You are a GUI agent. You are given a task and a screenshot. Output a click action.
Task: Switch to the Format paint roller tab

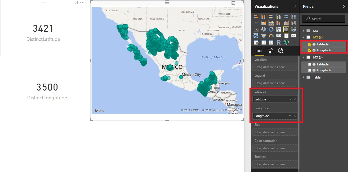pyautogui.click(x=270, y=51)
